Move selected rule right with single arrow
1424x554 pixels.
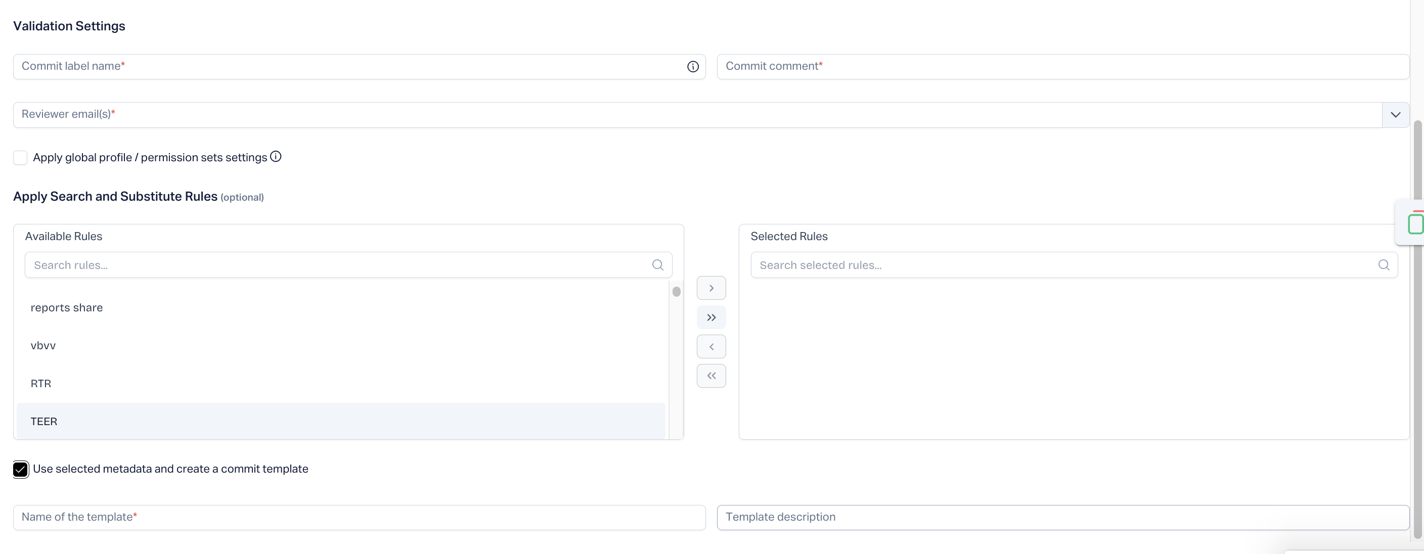711,288
